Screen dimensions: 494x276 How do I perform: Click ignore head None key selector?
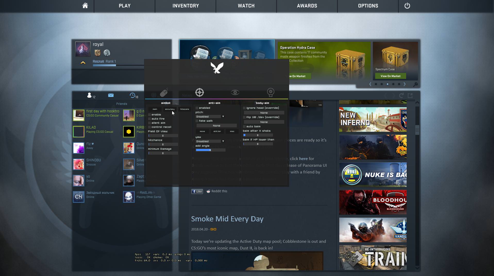pyautogui.click(x=264, y=113)
